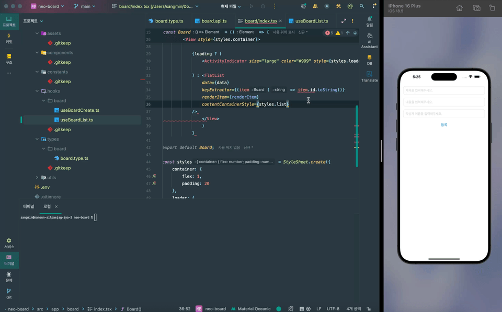Collapse the hooks folder
Viewport: 502px width, 312px height.
pos(37,91)
